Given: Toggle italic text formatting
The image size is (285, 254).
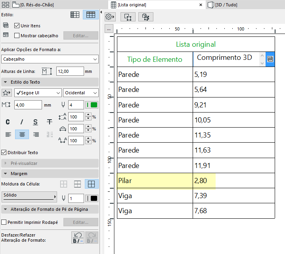Looking at the screenshot, I should [x=22, y=122].
